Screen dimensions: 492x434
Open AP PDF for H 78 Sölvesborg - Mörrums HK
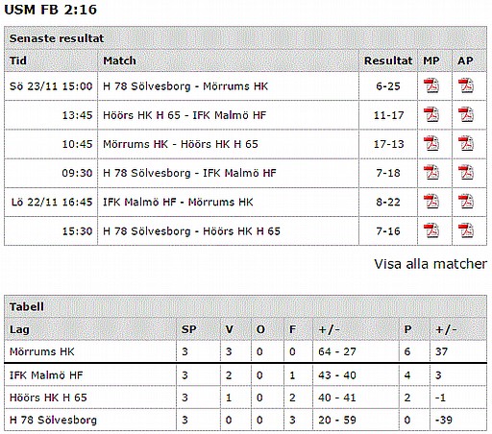(466, 85)
